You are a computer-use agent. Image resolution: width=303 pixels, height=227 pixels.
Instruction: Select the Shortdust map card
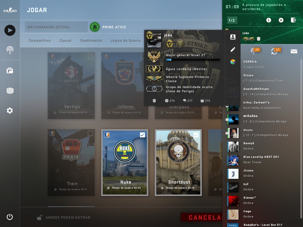coord(178,163)
